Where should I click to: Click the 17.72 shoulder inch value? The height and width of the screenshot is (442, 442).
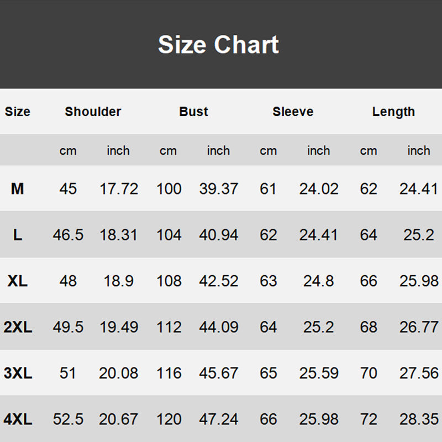point(119,189)
